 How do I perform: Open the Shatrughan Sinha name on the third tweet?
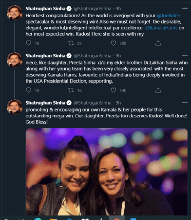click(45, 103)
